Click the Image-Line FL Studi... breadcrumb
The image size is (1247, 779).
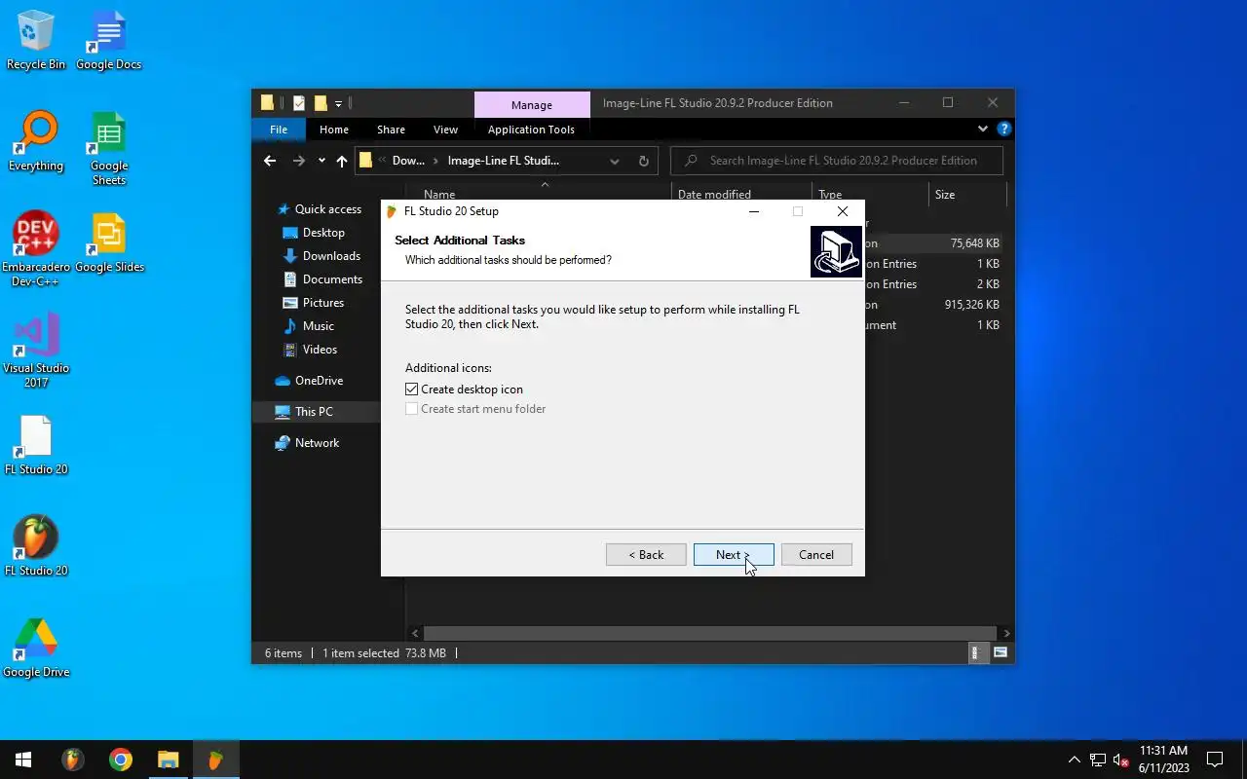pos(504,161)
